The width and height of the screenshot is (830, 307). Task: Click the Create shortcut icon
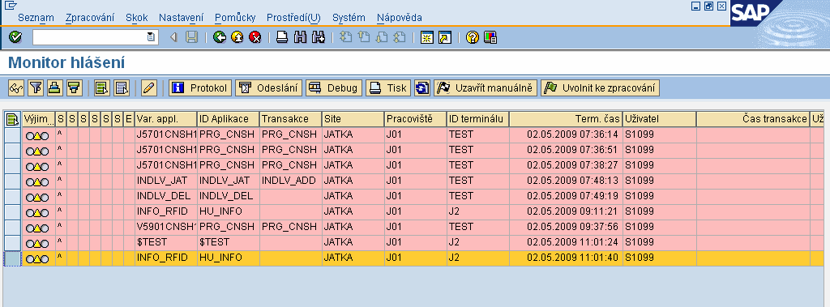point(445,37)
